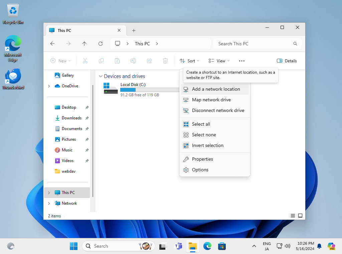This screenshot has width=342, height=254.
Task: Open Recycle Bin on desktop
Action: (x=13, y=14)
